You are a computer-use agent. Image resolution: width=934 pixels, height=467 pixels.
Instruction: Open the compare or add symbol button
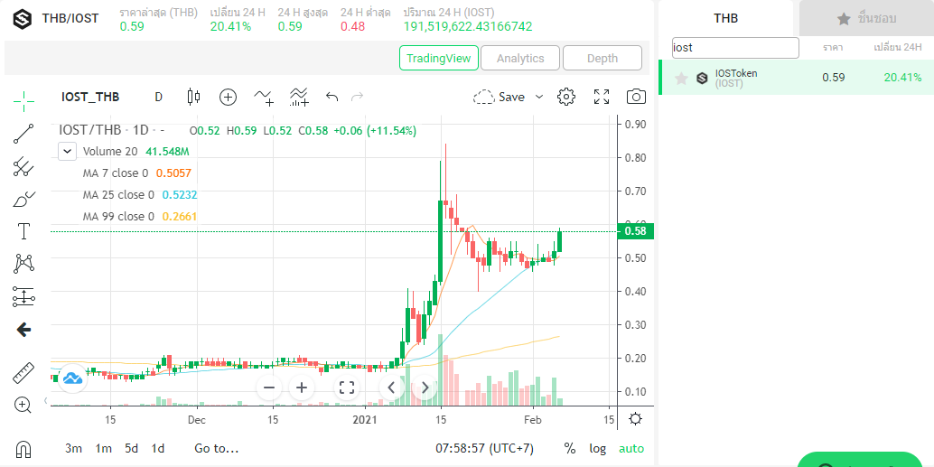tap(229, 97)
